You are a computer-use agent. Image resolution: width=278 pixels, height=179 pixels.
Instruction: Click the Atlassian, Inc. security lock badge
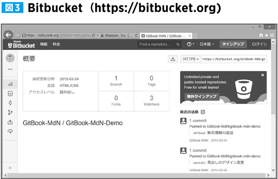[116, 36]
